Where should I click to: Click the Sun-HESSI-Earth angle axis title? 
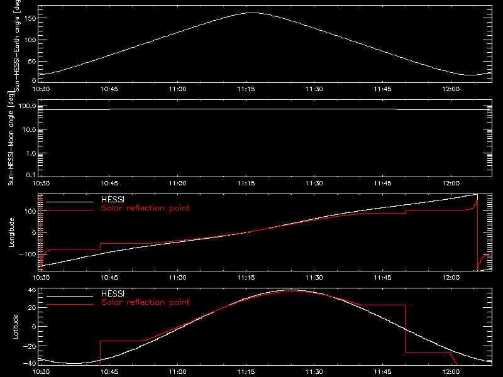click(17, 46)
